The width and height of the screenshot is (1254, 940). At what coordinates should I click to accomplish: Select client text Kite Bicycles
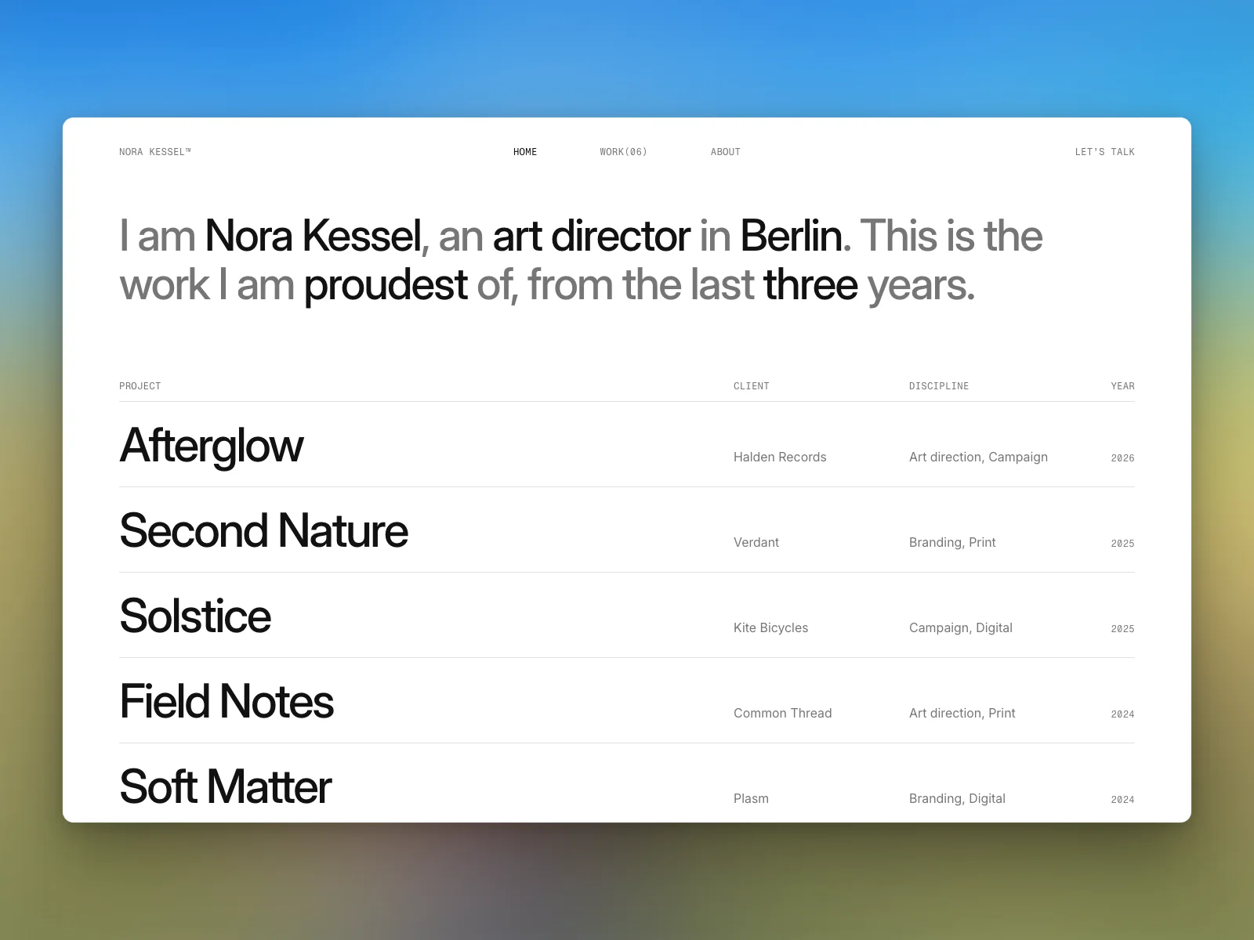click(x=771, y=627)
